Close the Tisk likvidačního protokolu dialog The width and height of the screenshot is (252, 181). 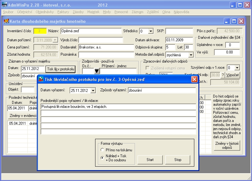(195, 79)
